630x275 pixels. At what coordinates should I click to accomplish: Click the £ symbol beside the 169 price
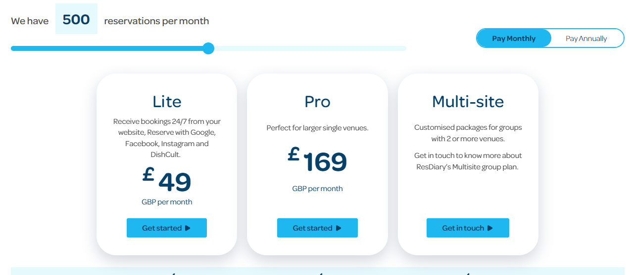tap(293, 154)
